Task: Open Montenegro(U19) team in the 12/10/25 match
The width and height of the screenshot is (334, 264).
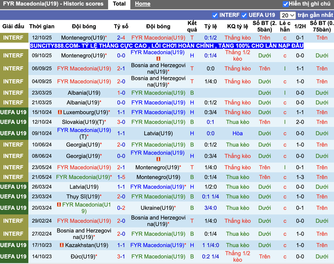Action: (x=83, y=38)
